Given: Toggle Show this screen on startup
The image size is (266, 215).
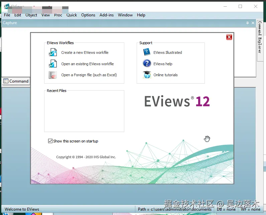Looking at the screenshot, I should [50, 141].
